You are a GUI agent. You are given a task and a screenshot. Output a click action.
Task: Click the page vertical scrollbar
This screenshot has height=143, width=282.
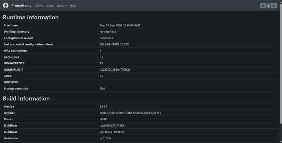click(x=281, y=63)
